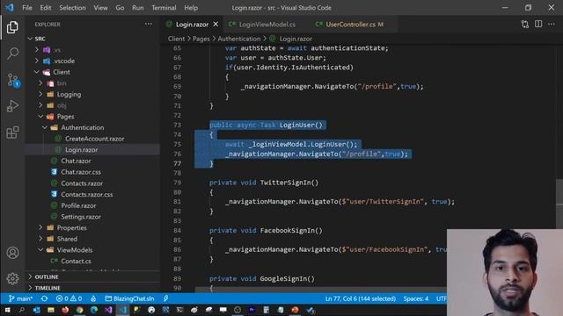Image resolution: width=563 pixels, height=316 pixels.
Task: Select the Login.razor editor tab
Action: coord(192,24)
